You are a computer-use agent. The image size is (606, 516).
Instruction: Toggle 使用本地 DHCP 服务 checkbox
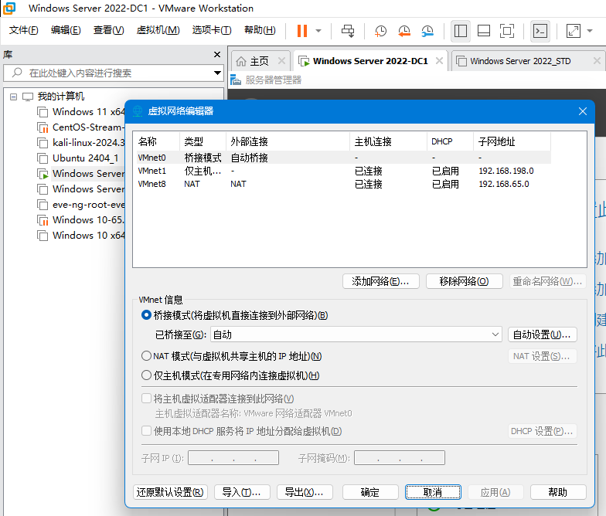[146, 431]
